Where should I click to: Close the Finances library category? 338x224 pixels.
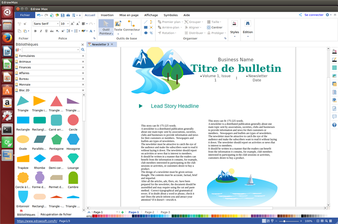(83, 67)
